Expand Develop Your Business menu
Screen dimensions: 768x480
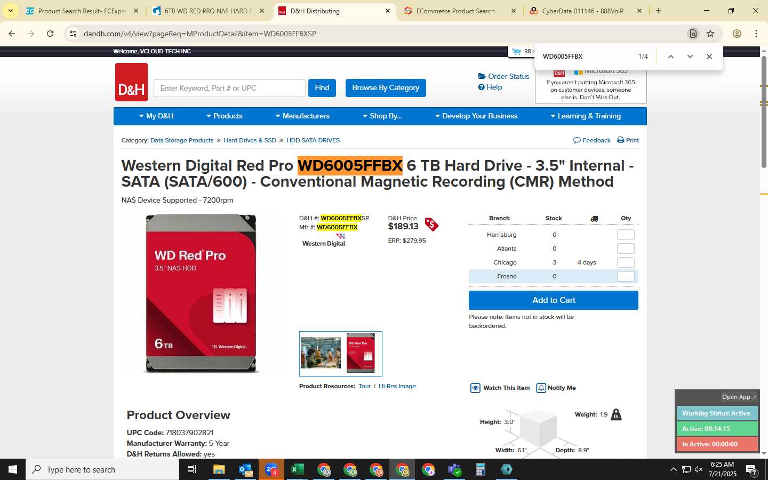pyautogui.click(x=476, y=116)
